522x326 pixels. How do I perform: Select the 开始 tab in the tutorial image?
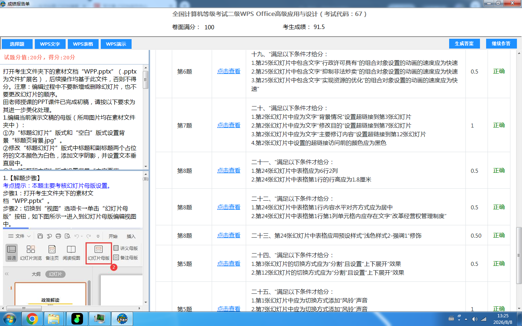point(113,236)
